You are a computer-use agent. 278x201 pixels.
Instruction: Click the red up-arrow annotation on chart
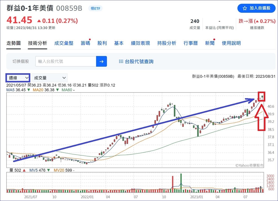[x=261, y=117]
